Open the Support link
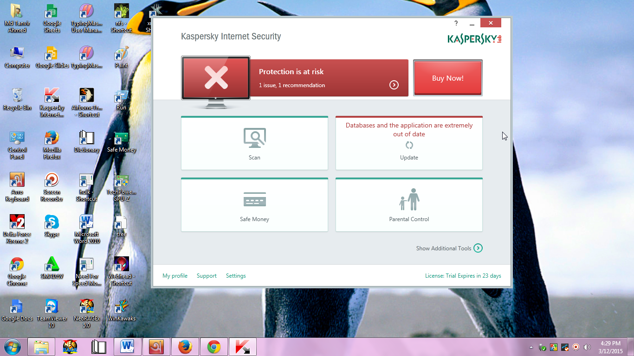This screenshot has width=634, height=356. click(x=207, y=276)
